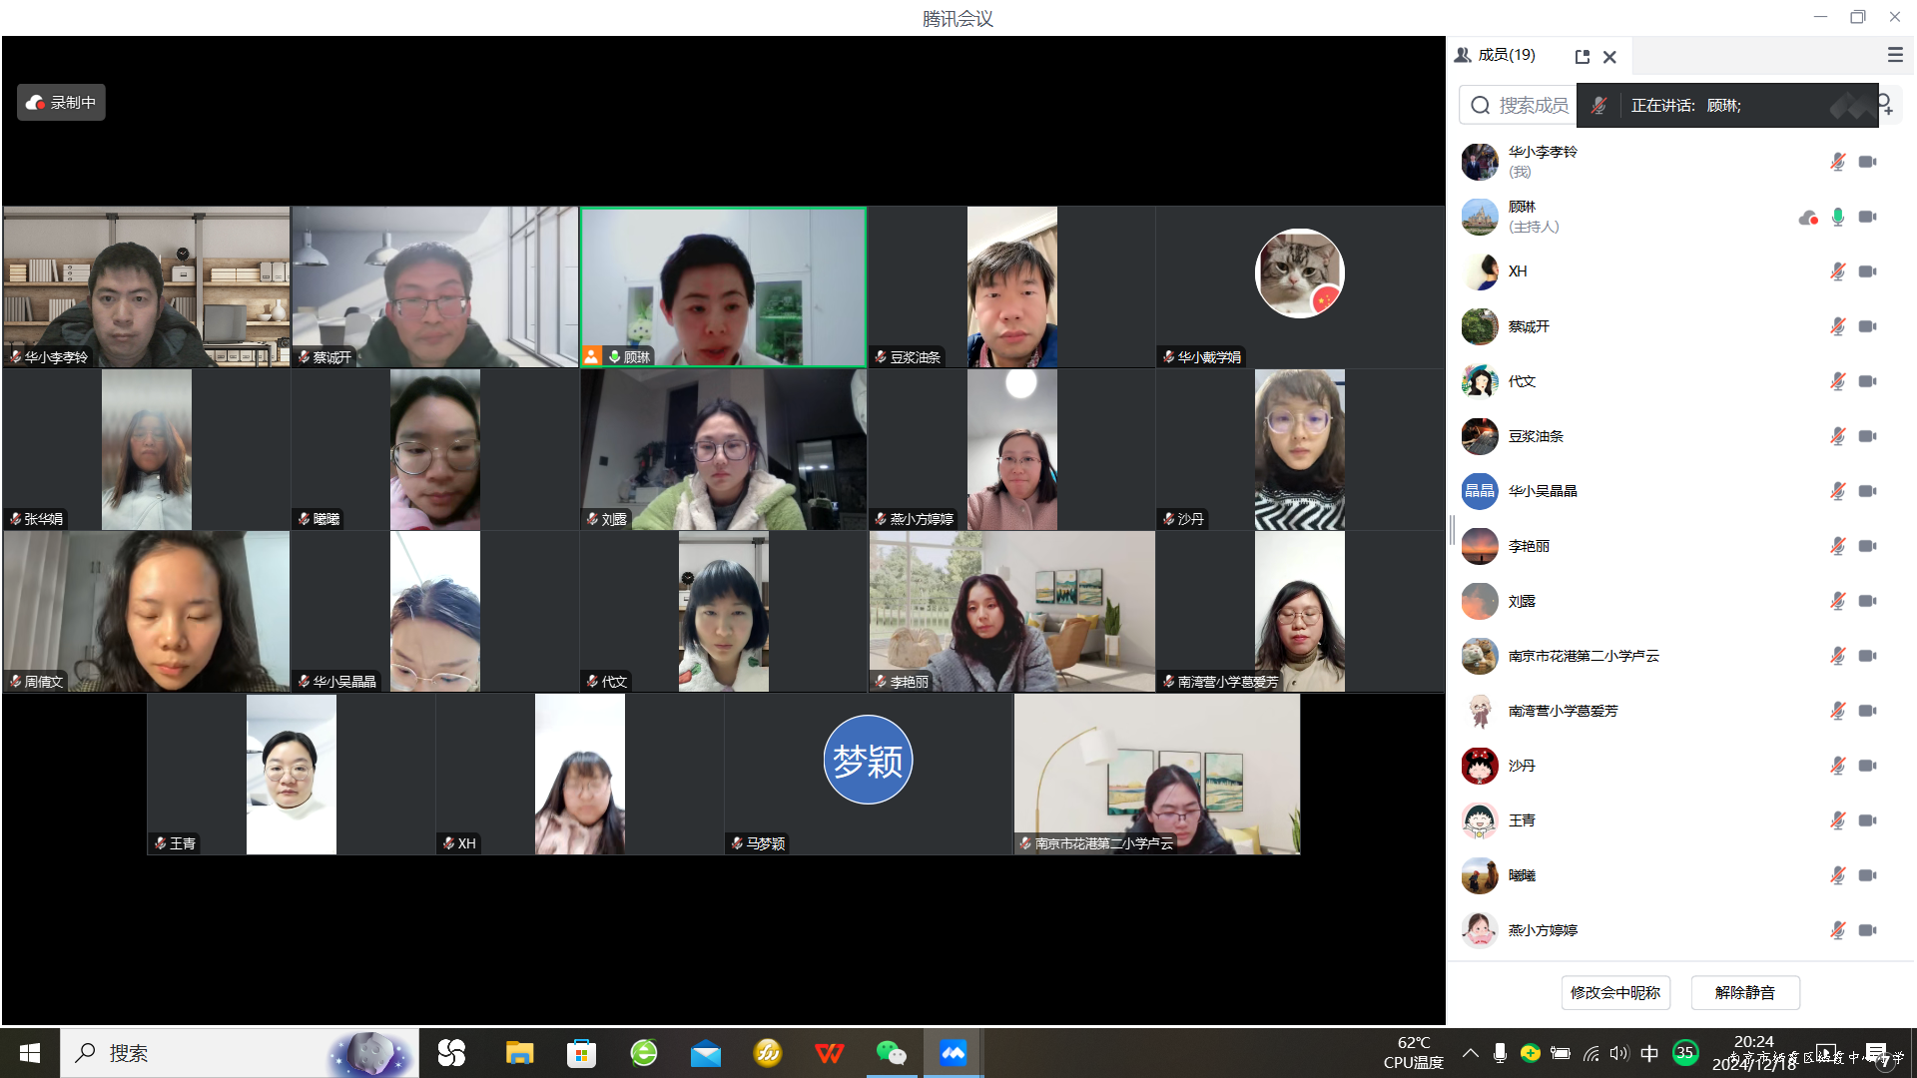Viewport: 1917px width, 1078px height.
Task: Click camera icon in the 李艳丽 row
Action: [1868, 546]
